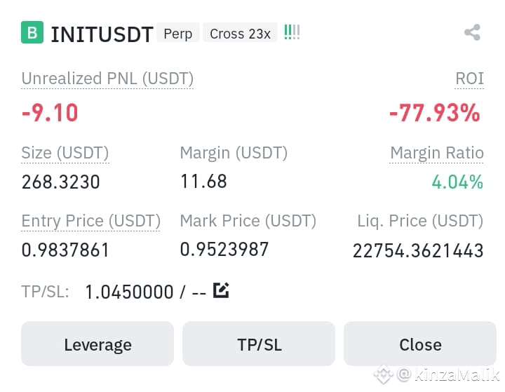The image size is (505, 392).
Task: Open INITUSDT symbol title
Action: 102,34
